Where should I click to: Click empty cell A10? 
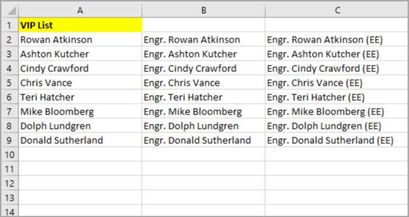(x=80, y=155)
